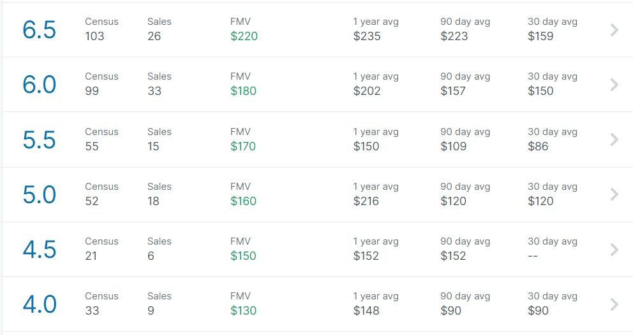Click the $220 FMV value
633x335 pixels.
click(244, 36)
